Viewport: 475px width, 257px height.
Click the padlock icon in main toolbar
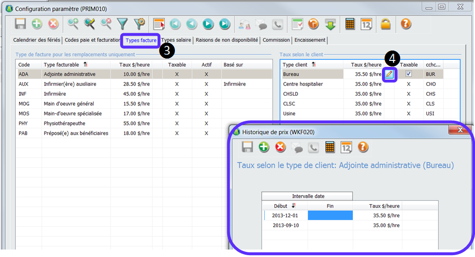[385, 24]
